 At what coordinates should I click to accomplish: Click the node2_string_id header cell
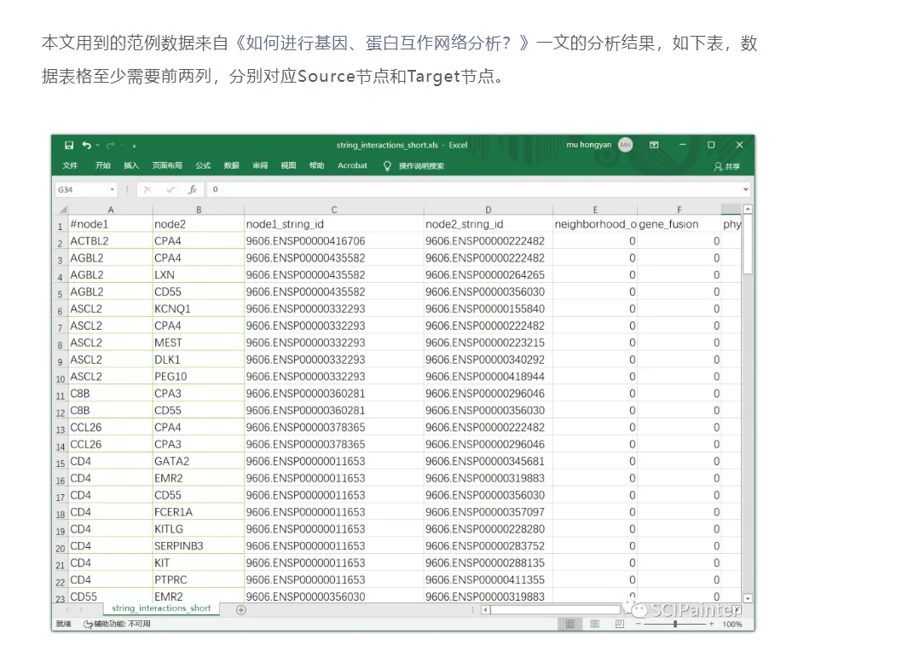pyautogui.click(x=489, y=224)
